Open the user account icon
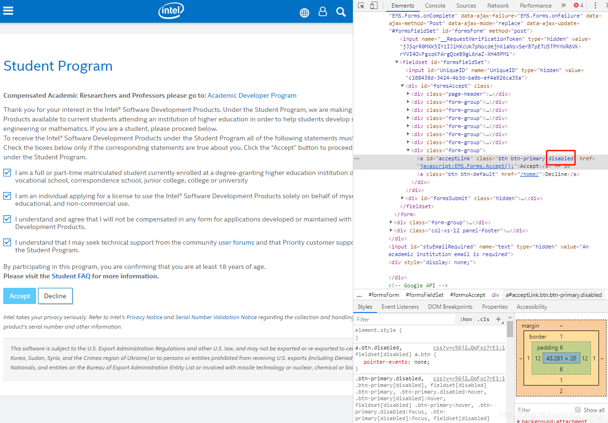 (x=323, y=11)
